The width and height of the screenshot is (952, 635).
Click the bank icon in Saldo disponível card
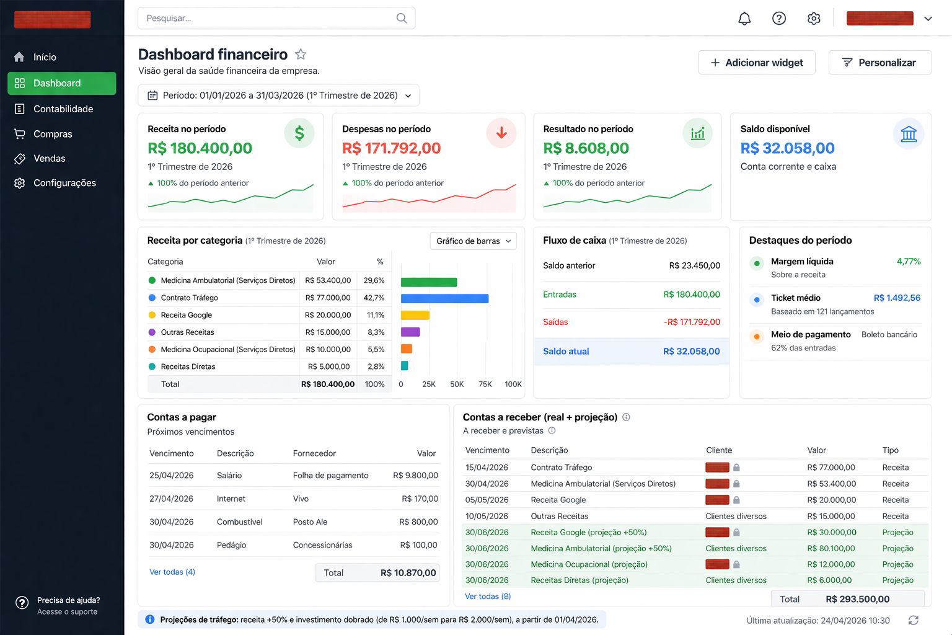pos(909,133)
